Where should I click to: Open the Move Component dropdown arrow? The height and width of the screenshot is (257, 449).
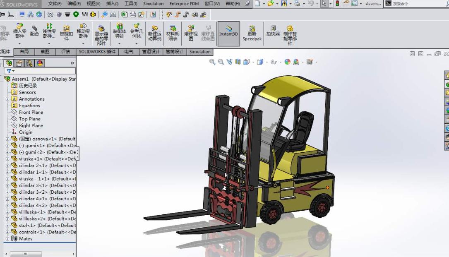pyautogui.click(x=83, y=43)
